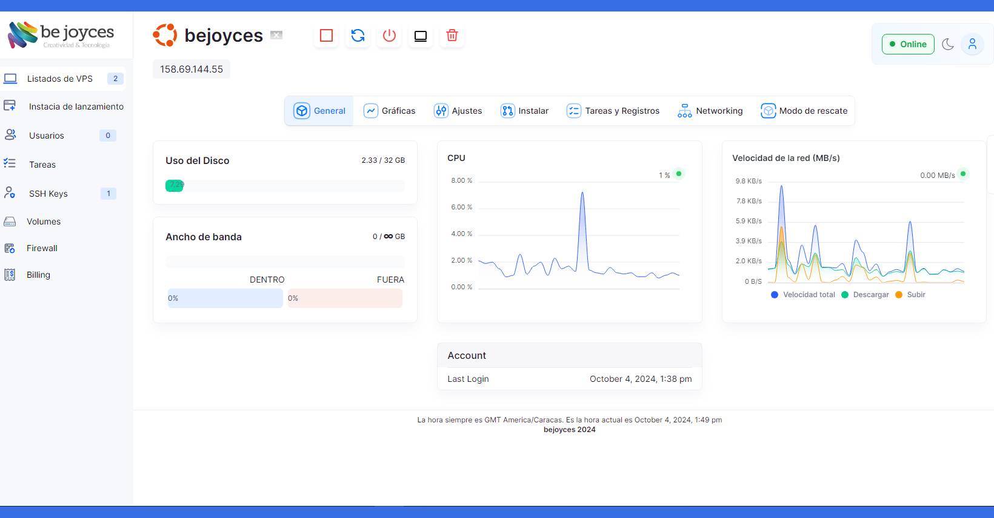The height and width of the screenshot is (518, 994).
Task: Open Modo de rescate tab
Action: coord(804,111)
